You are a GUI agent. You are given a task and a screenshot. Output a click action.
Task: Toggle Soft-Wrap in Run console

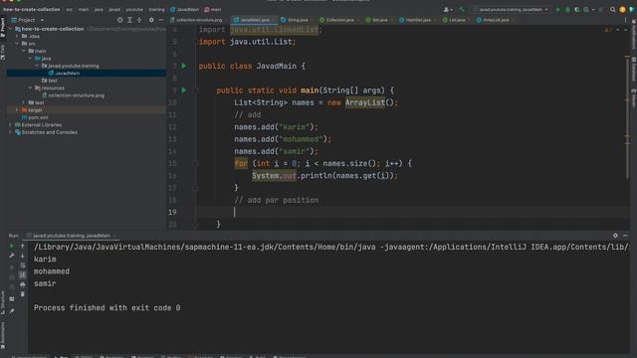coord(22,266)
